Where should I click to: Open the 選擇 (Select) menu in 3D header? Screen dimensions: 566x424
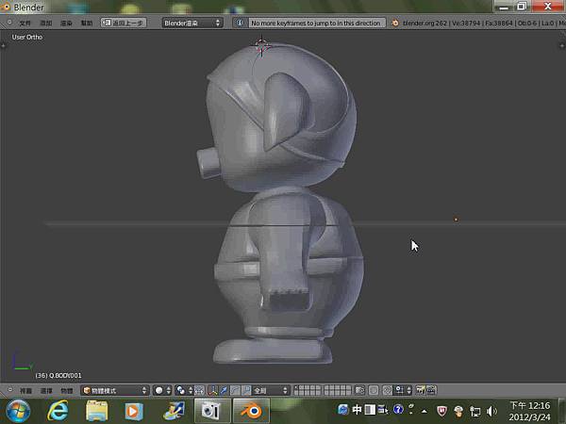point(46,390)
